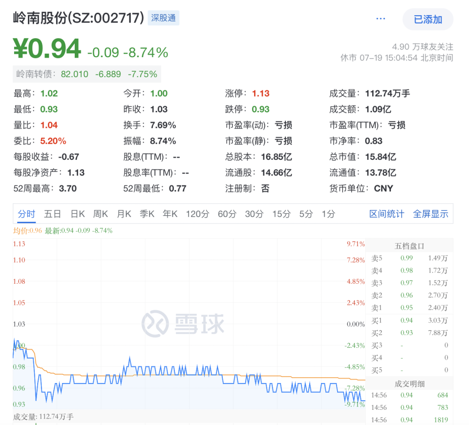
Task: Click 全屏显示 to show the chart fullscreen
Action: [431, 214]
